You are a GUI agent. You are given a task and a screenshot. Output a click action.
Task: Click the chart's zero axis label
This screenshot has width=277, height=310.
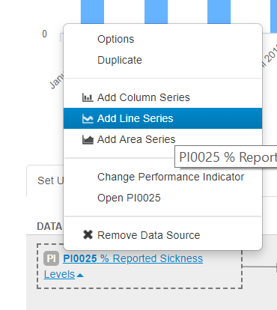coord(44,34)
